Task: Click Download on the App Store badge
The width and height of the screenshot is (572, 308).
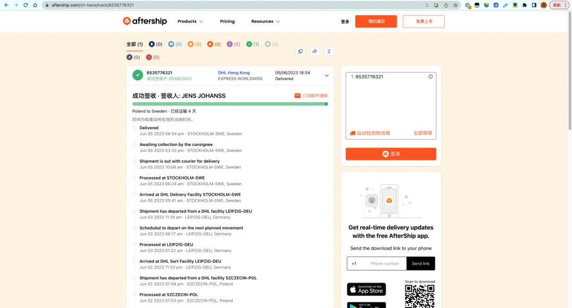Action: coord(367,289)
